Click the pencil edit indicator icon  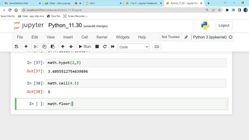click(186, 37)
